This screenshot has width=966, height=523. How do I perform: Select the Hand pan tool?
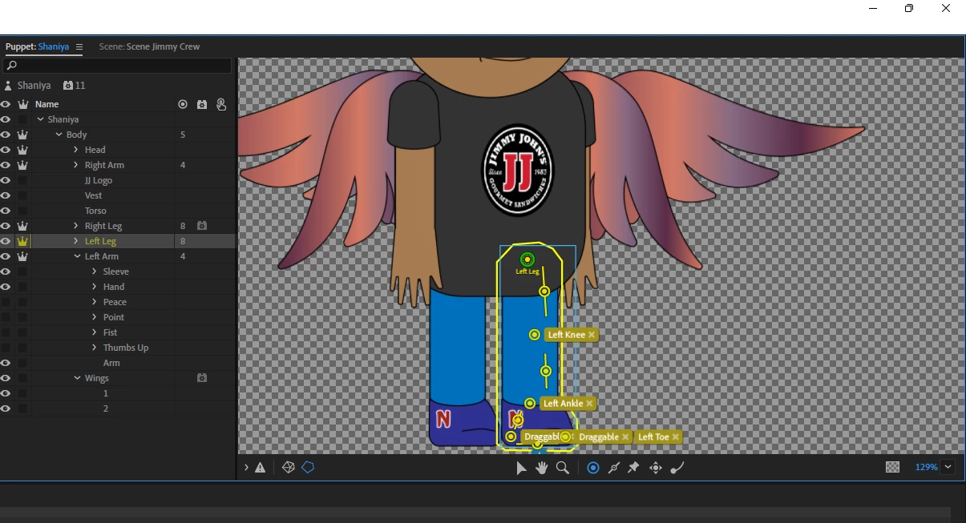click(x=542, y=468)
